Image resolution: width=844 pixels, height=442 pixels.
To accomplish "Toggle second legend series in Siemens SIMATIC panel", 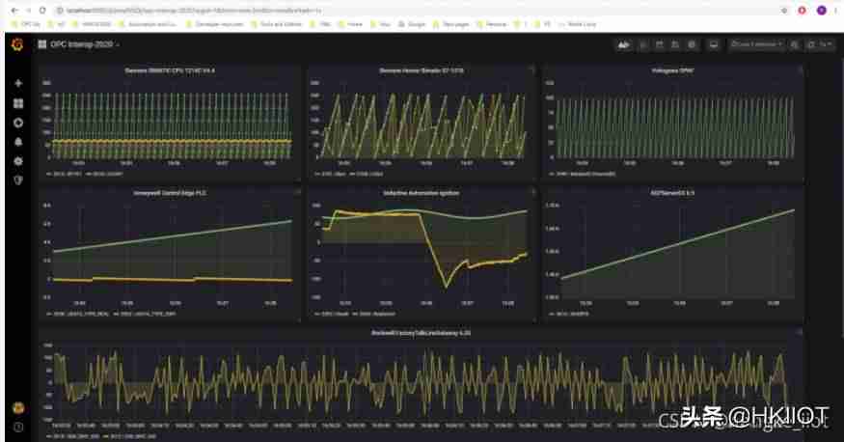I will click(104, 174).
